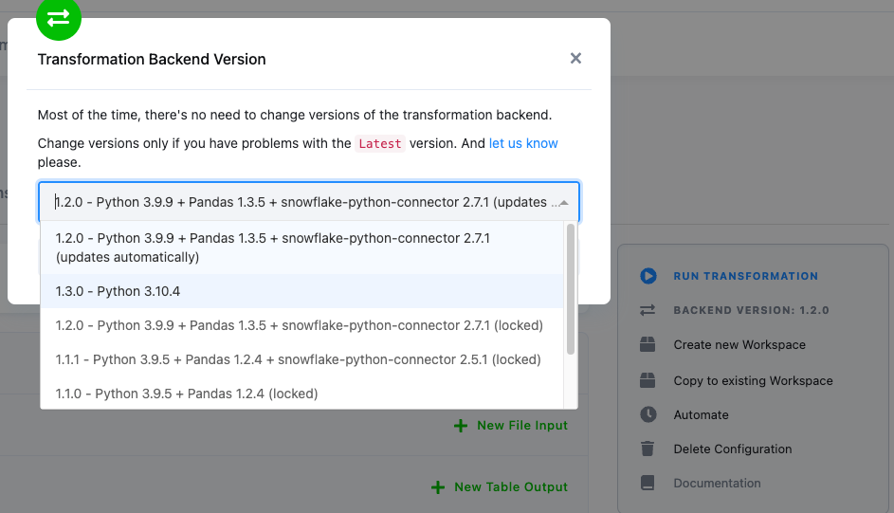Click the New Table Output button

click(x=500, y=486)
